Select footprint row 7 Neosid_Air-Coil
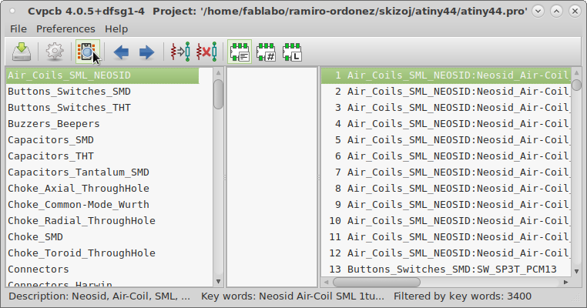The height and width of the screenshot is (308, 587). (x=446, y=172)
